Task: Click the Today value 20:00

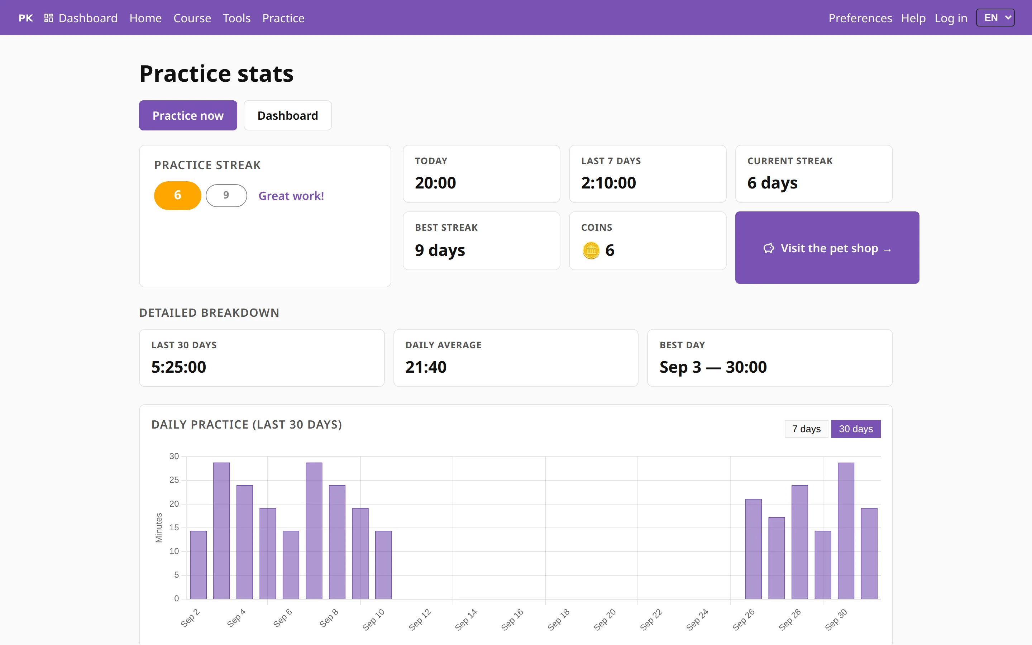Action: (x=435, y=183)
